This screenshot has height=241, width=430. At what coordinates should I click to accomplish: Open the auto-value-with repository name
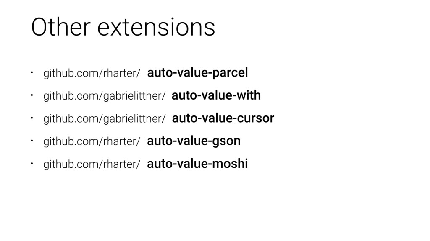pyautogui.click(x=216, y=95)
